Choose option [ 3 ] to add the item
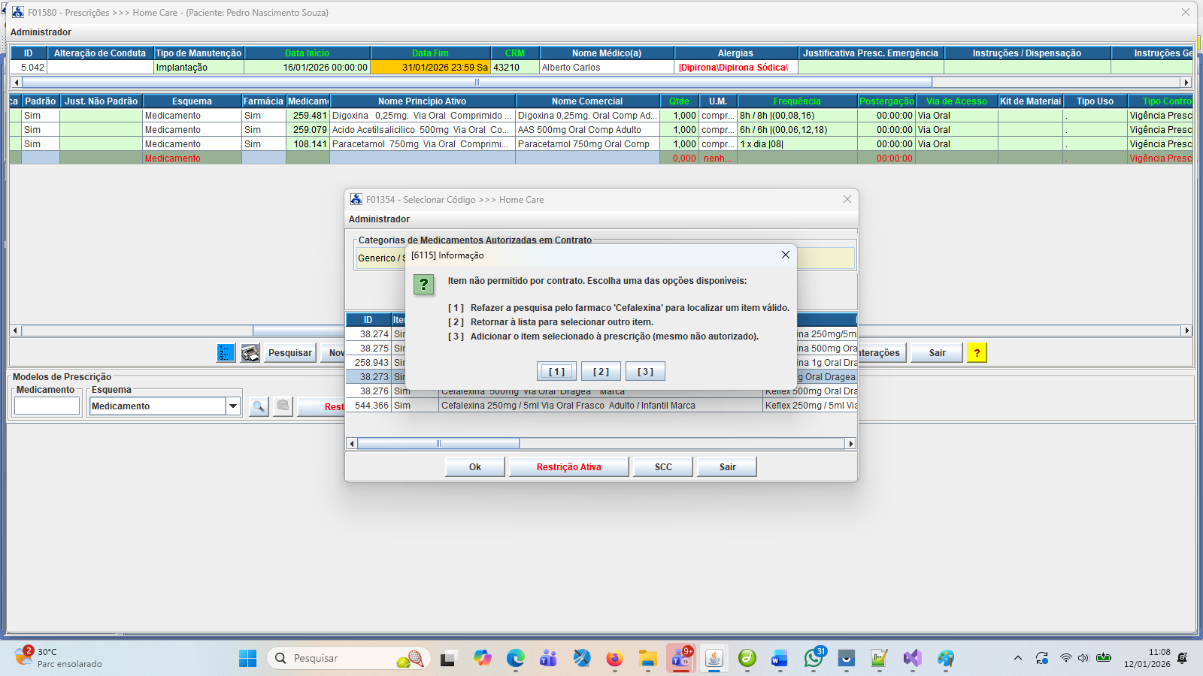This screenshot has width=1203, height=676. click(645, 372)
